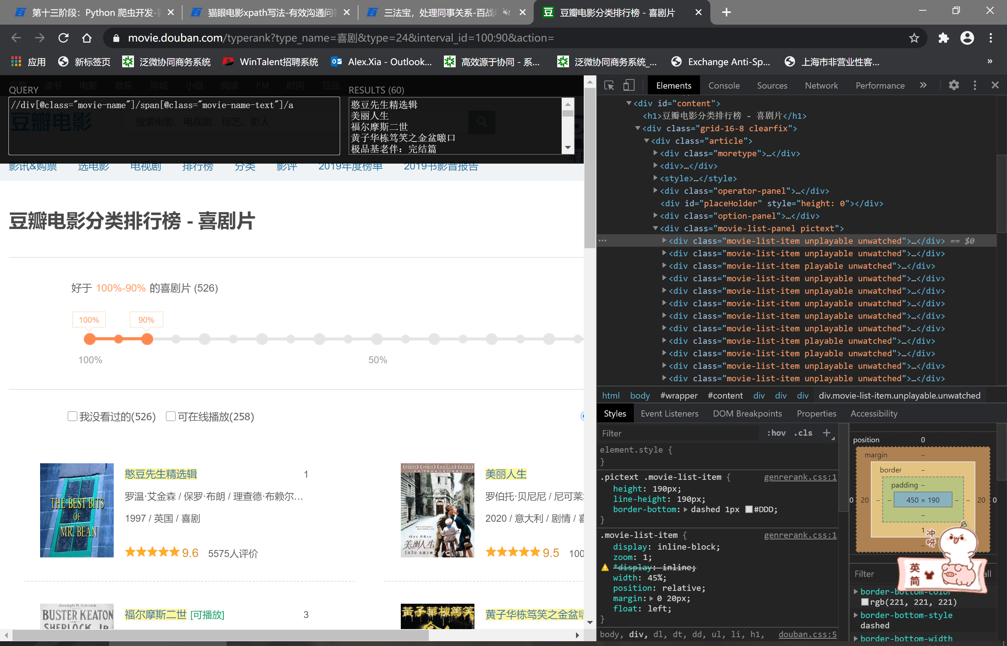The width and height of the screenshot is (1007, 646).
Task: Click the 憨豆先生精选辑 poster thumbnail
Action: [x=77, y=510]
